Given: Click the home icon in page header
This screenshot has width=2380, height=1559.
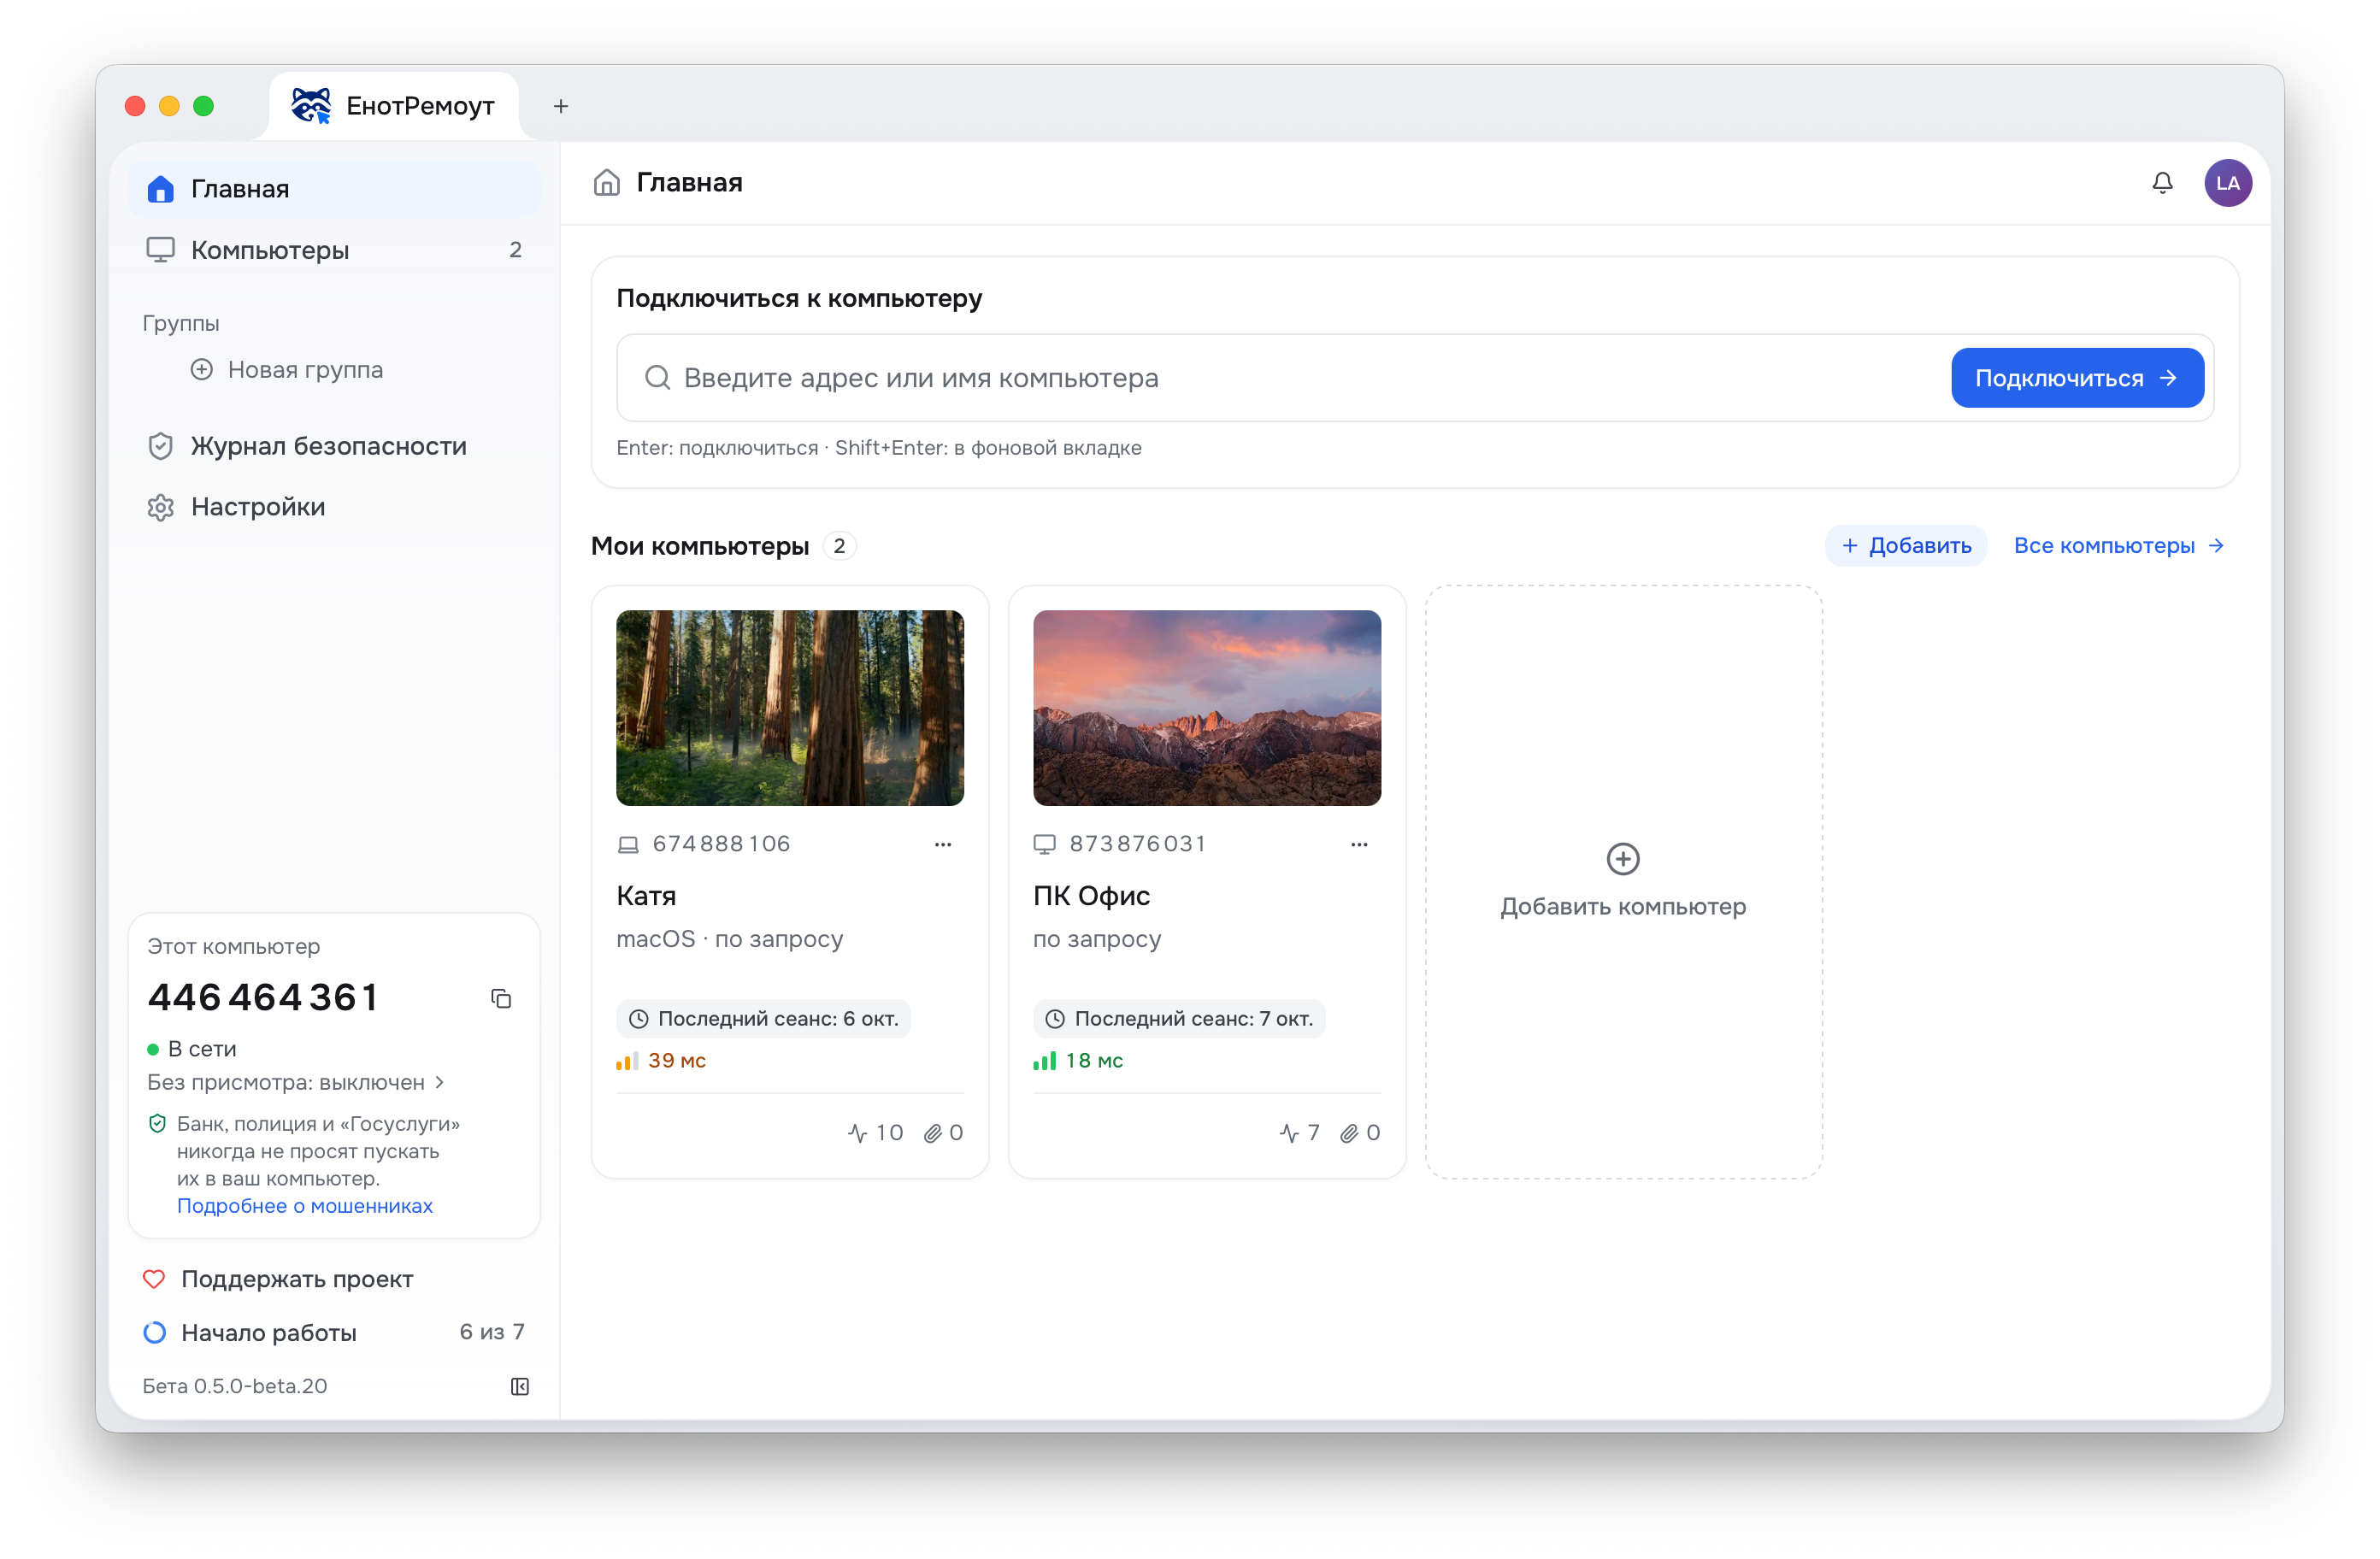Looking at the screenshot, I should [x=607, y=182].
